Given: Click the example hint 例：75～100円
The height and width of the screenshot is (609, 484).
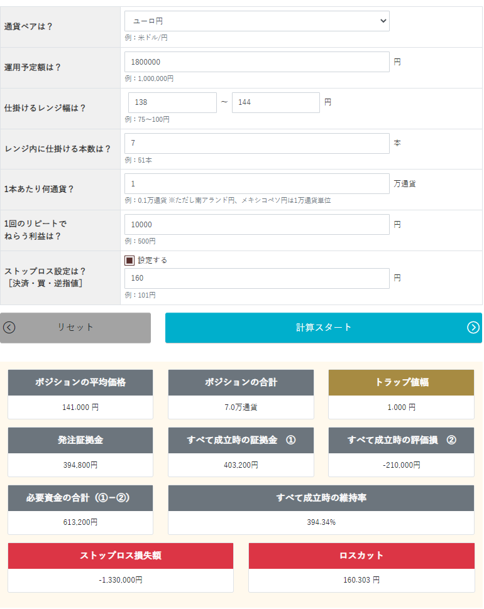Looking at the screenshot, I should coord(147,119).
